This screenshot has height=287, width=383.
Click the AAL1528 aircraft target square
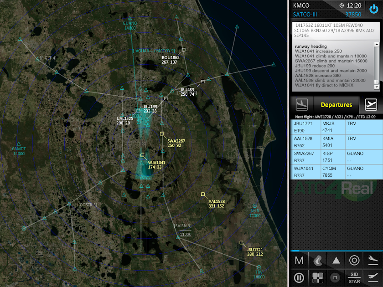pos(203,194)
